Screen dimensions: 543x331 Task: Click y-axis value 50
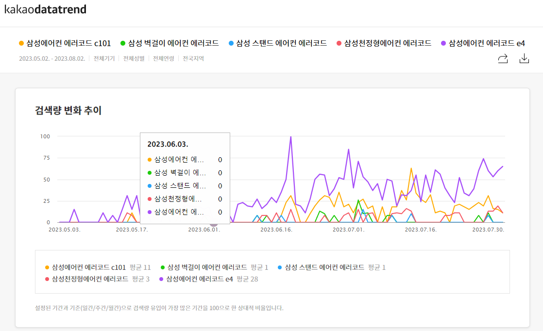[x=47, y=180]
